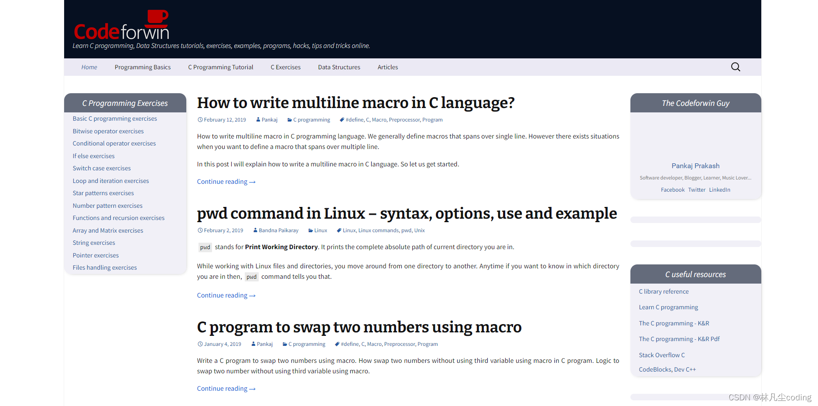Open Functions and recursion exercises link
This screenshot has height=406, width=818.
(x=119, y=218)
